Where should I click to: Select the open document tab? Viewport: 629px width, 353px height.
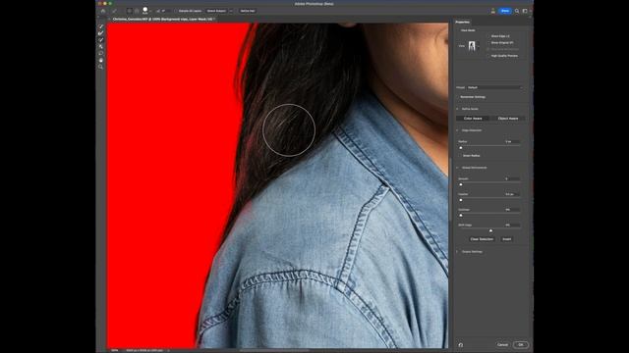[163, 19]
